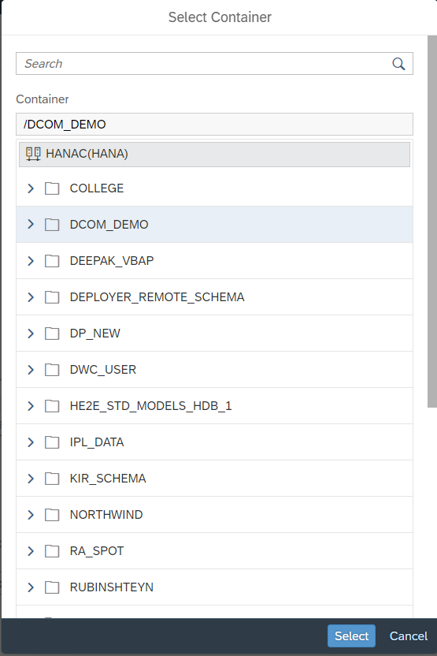The width and height of the screenshot is (437, 656).
Task: Click the HANAC(HANA) connection icon
Action: click(33, 154)
